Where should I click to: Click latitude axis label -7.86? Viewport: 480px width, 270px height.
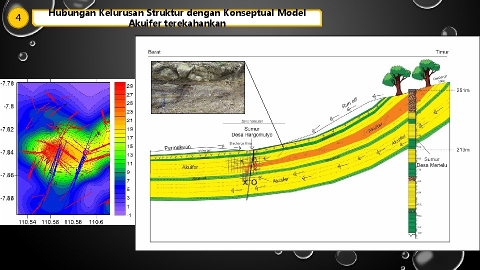click(x=7, y=175)
